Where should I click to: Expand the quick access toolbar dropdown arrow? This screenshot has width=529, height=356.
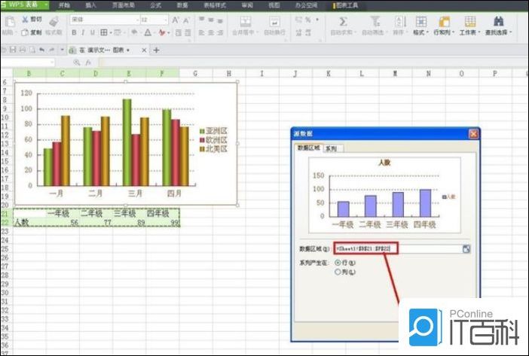(x=62, y=50)
